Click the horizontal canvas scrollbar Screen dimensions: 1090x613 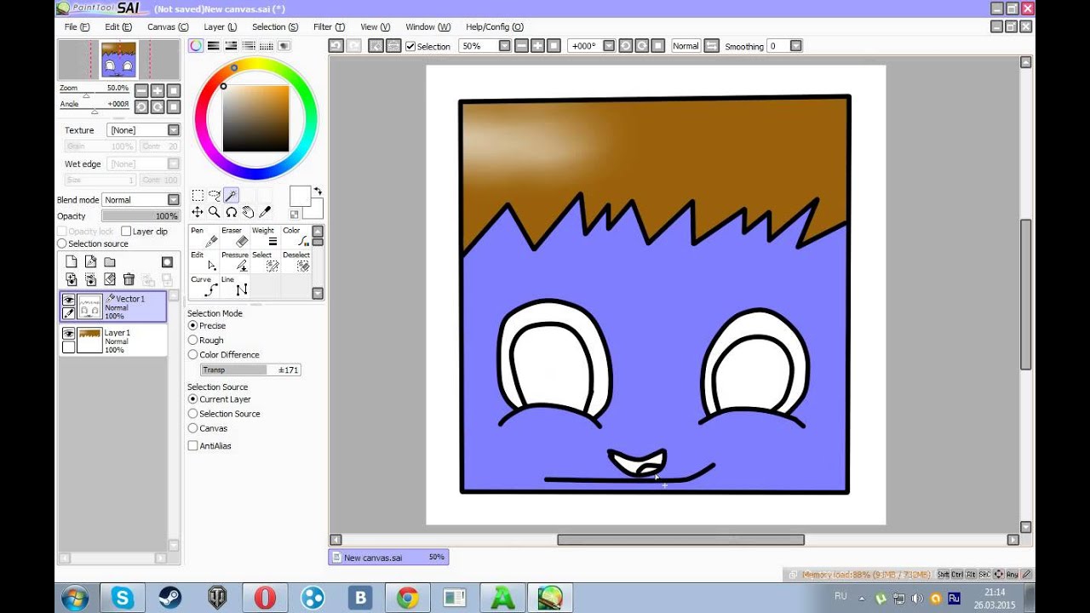tap(680, 540)
